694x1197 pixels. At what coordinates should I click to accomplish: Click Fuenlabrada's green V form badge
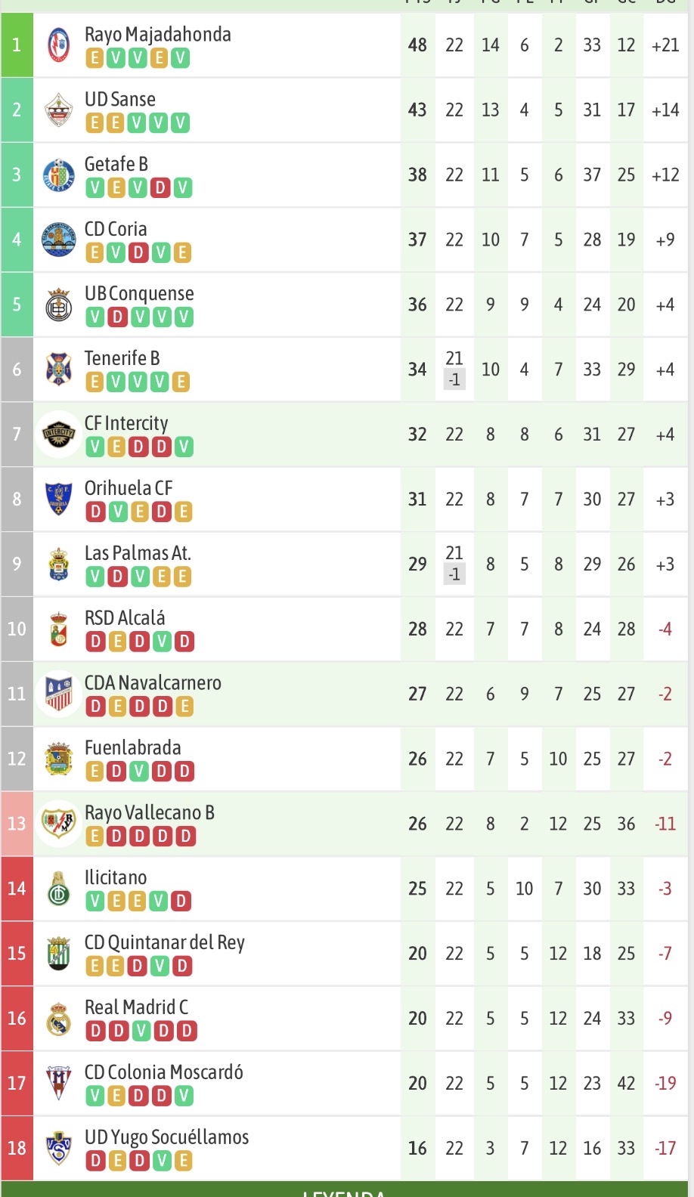click(138, 772)
